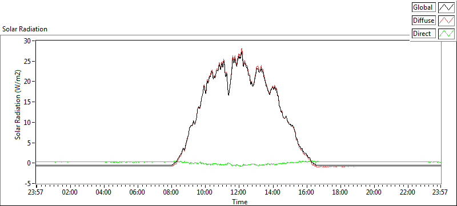Select the Direct legend label
The height and width of the screenshot is (206, 457).
pyautogui.click(x=424, y=34)
